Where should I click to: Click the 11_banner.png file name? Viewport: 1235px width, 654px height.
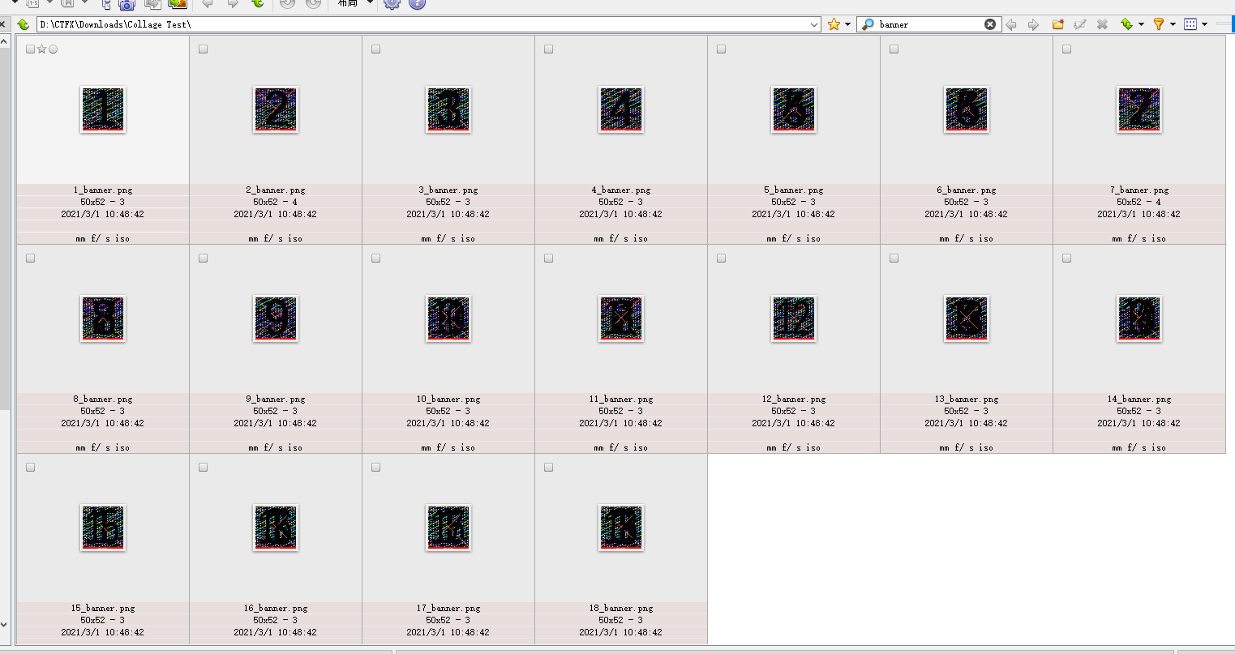[621, 400]
